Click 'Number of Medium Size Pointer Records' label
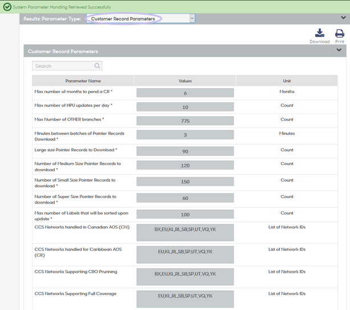 click(78, 167)
